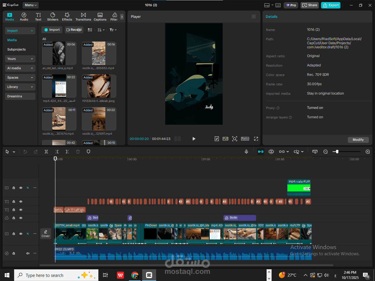375x281 pixels.
Task: Open the Cover editor button
Action: (x=46, y=234)
